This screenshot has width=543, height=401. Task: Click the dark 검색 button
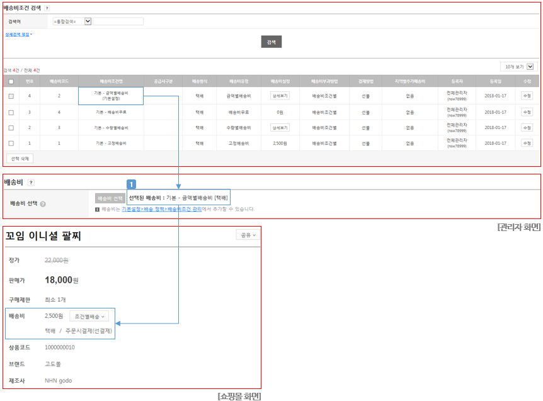coord(271,42)
